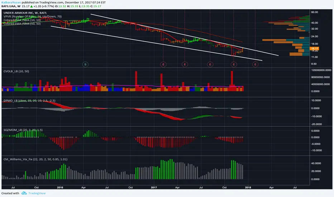
Task: Click the 5.0000 squeeze momentum axis label
Action: 315,131
